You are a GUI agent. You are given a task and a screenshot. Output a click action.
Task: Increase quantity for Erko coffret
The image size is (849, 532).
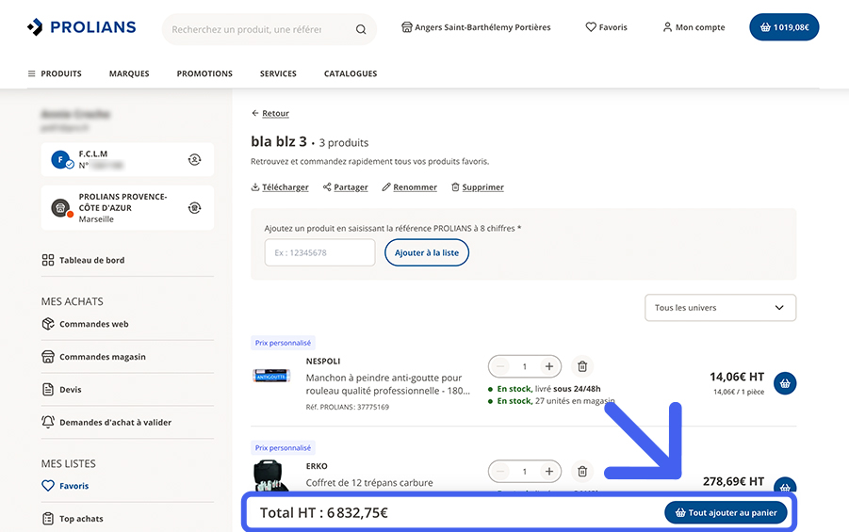[549, 472]
